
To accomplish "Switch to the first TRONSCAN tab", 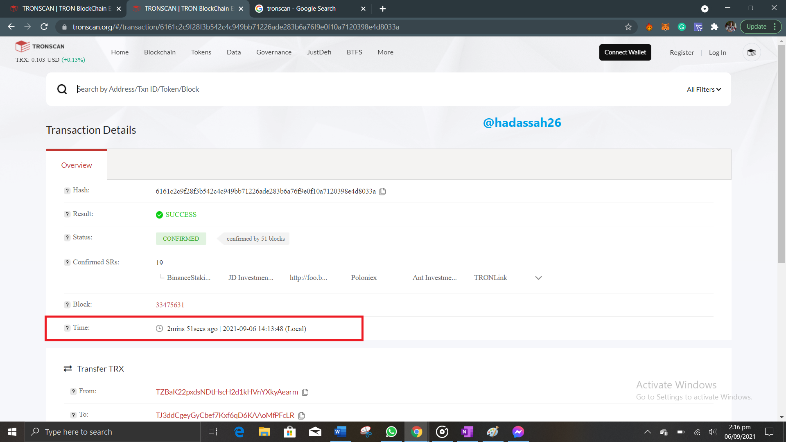I will point(65,9).
